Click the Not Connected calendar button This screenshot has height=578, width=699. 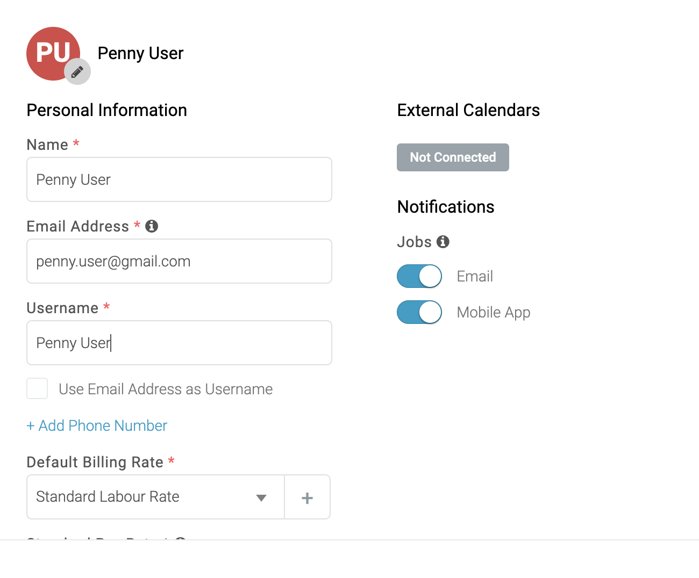(453, 157)
